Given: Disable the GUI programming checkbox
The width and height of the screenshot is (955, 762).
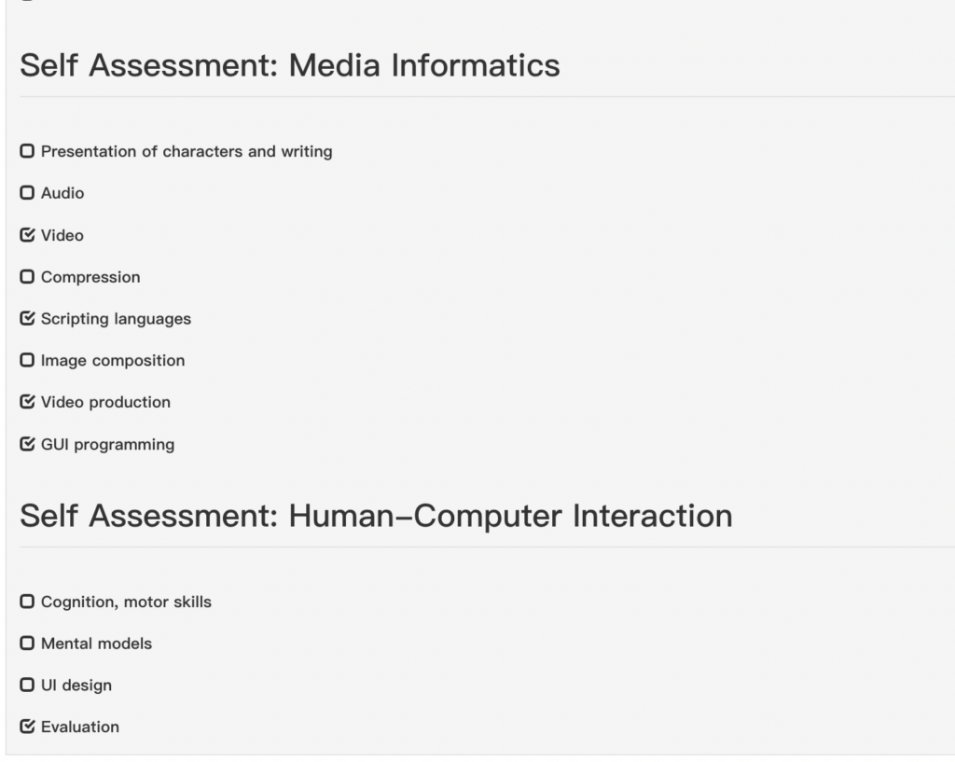Looking at the screenshot, I should coord(27,444).
